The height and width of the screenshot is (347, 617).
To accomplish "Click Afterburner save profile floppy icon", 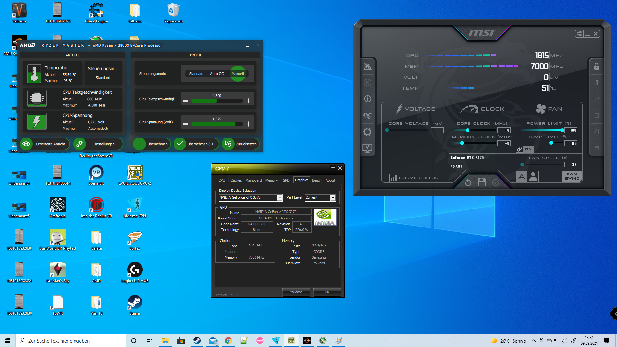I will [x=482, y=182].
